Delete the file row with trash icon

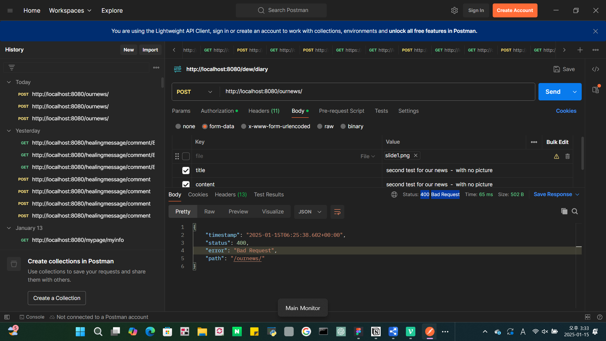point(567,156)
